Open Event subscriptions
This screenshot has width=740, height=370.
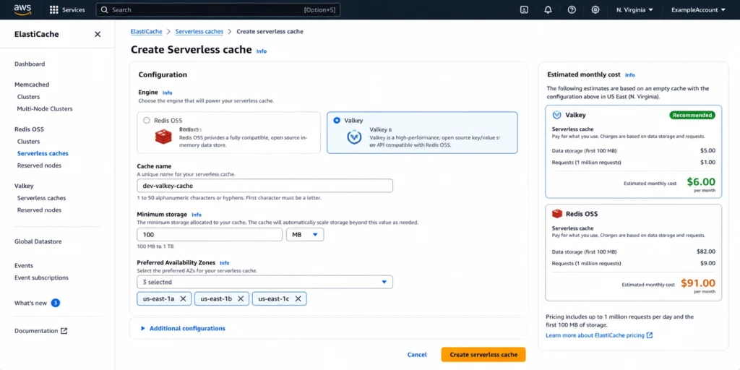click(41, 277)
